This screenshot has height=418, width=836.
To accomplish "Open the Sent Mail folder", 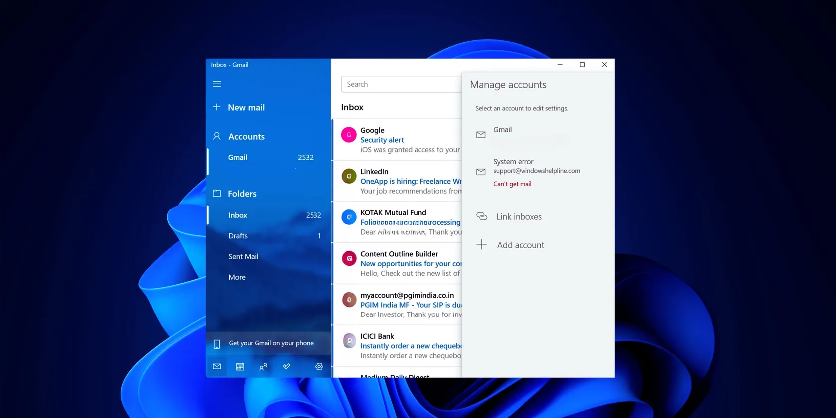I will click(243, 257).
